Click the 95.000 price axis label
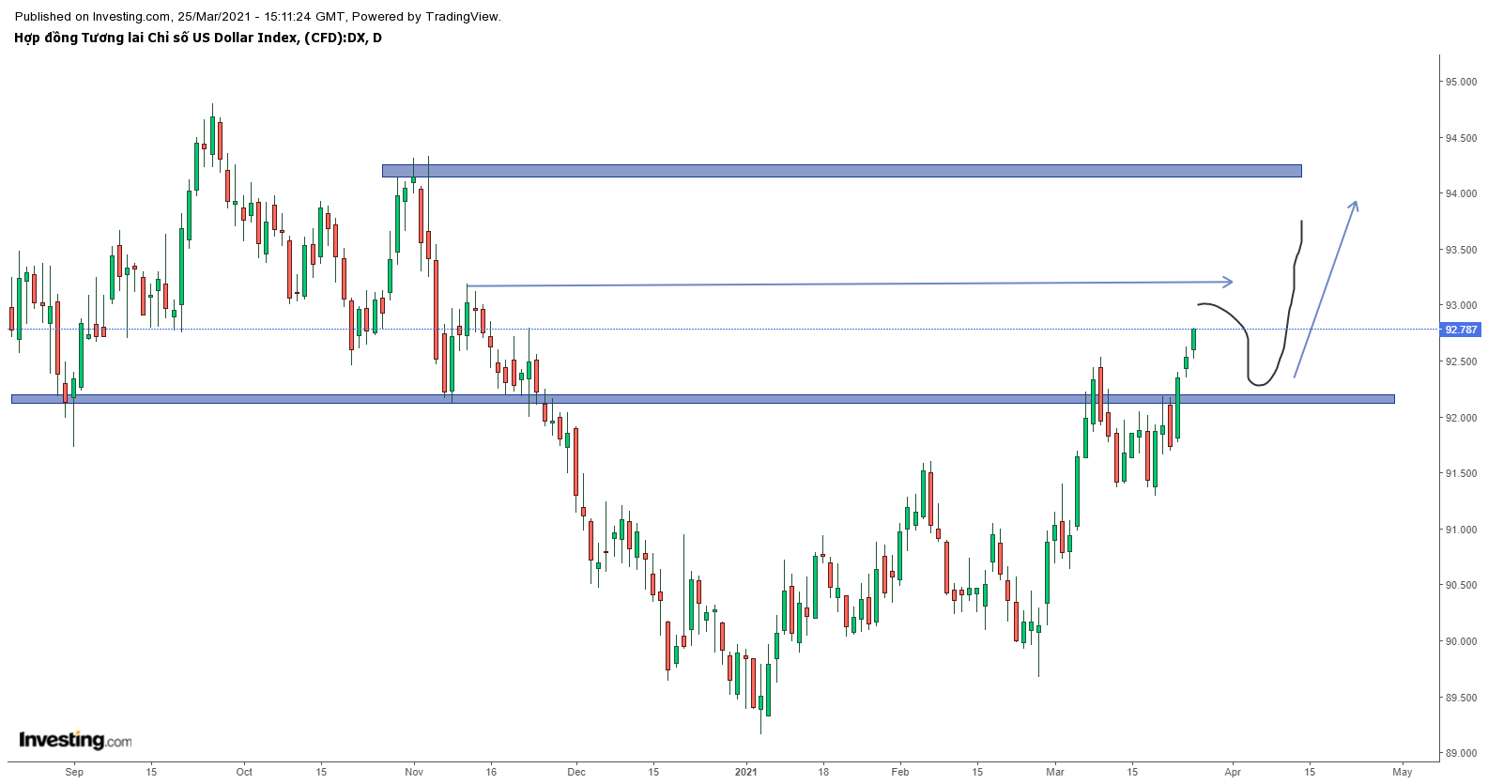This screenshot has height=784, width=1488. (x=1461, y=82)
